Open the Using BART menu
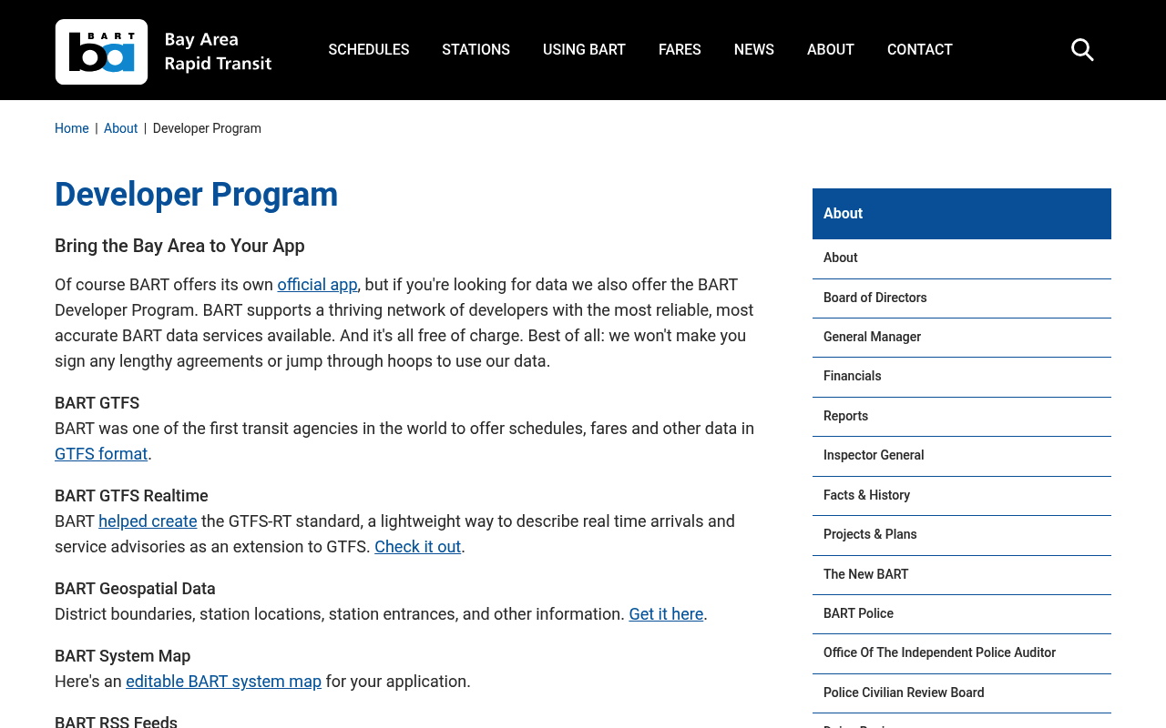This screenshot has height=728, width=1166. click(x=584, y=50)
